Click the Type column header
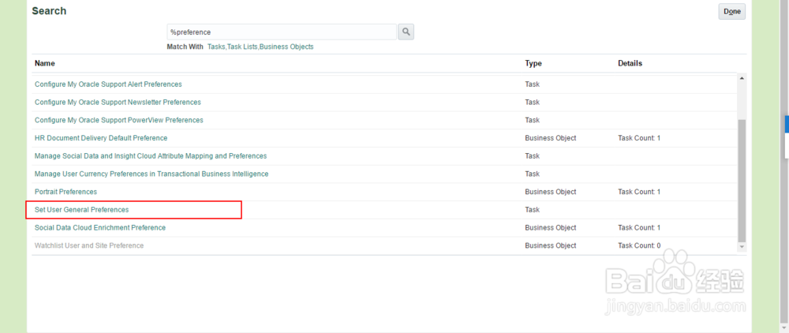The height and width of the screenshot is (333, 789). pos(533,63)
